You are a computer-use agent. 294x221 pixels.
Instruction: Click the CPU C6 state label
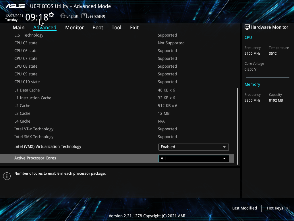tap(26, 51)
